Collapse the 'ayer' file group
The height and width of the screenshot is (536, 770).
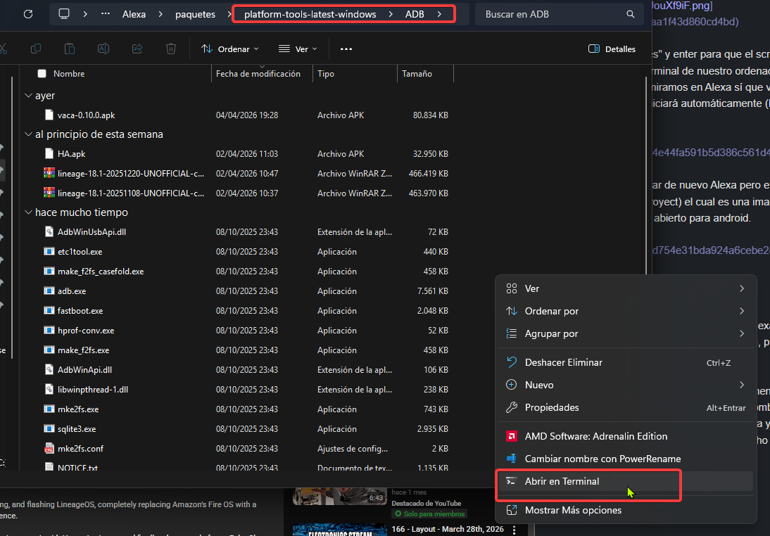28,96
